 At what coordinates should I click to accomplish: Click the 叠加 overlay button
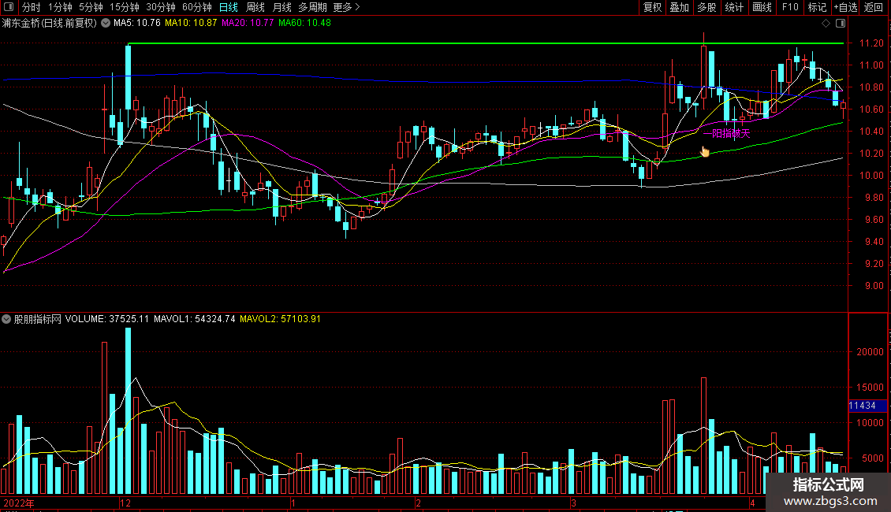(679, 7)
